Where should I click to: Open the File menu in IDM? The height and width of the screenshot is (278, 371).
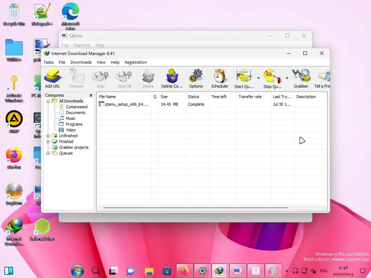[x=62, y=62]
